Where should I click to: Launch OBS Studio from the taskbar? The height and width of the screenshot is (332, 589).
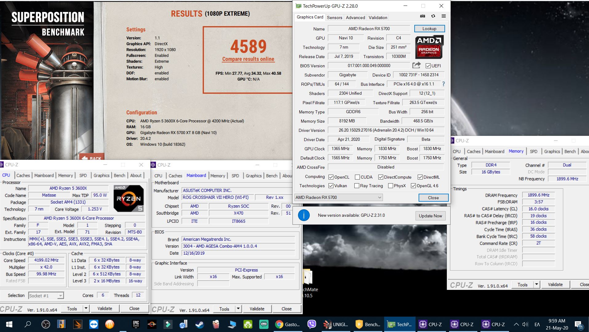pos(46,324)
